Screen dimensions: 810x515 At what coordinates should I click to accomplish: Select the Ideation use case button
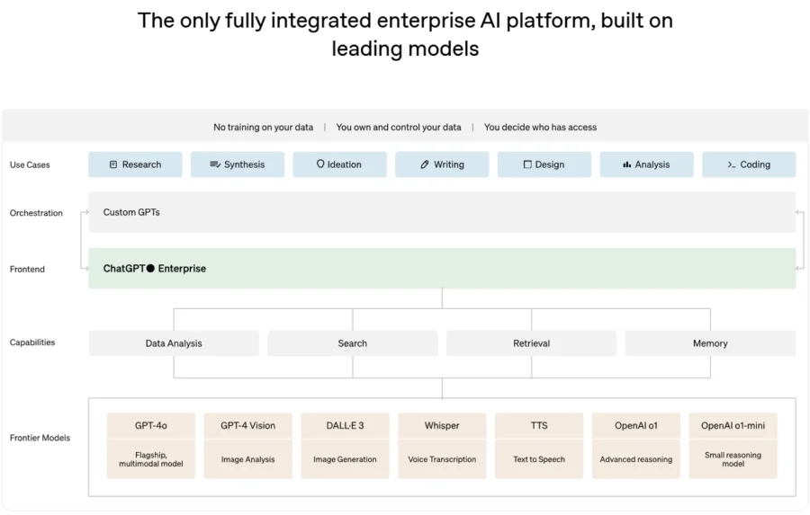coord(340,164)
